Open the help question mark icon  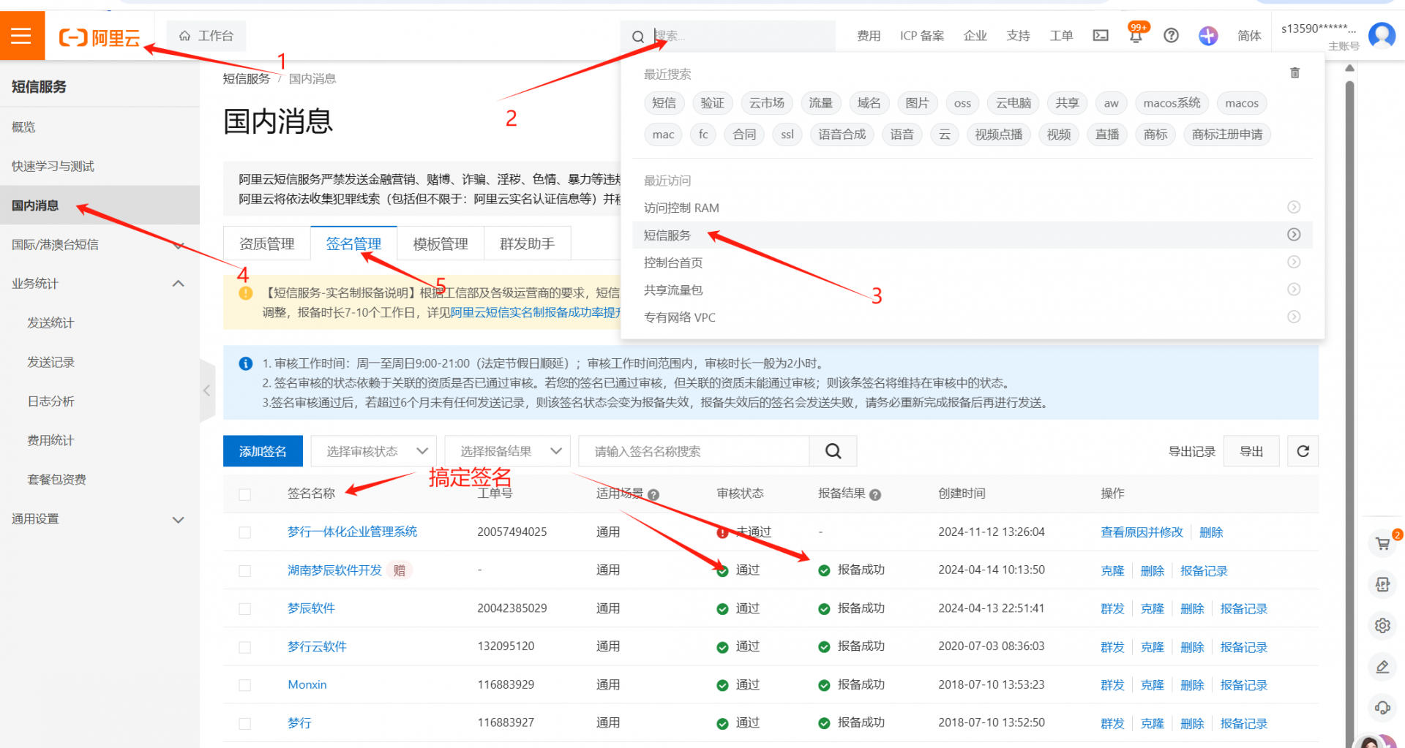point(1171,35)
